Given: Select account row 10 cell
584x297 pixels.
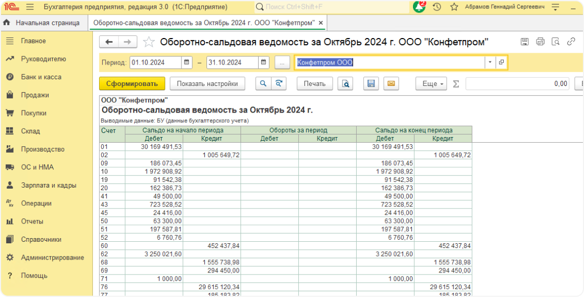Looking at the screenshot, I should 112,171.
